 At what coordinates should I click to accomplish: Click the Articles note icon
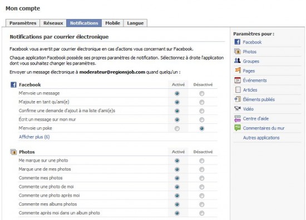coord(238,89)
